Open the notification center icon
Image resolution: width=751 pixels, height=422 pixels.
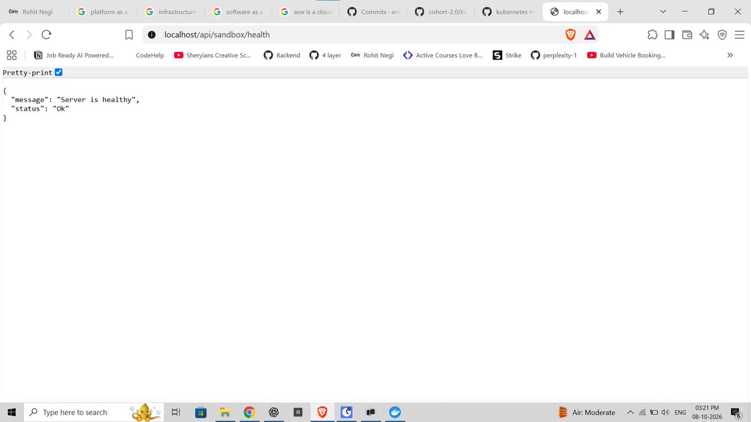(736, 413)
